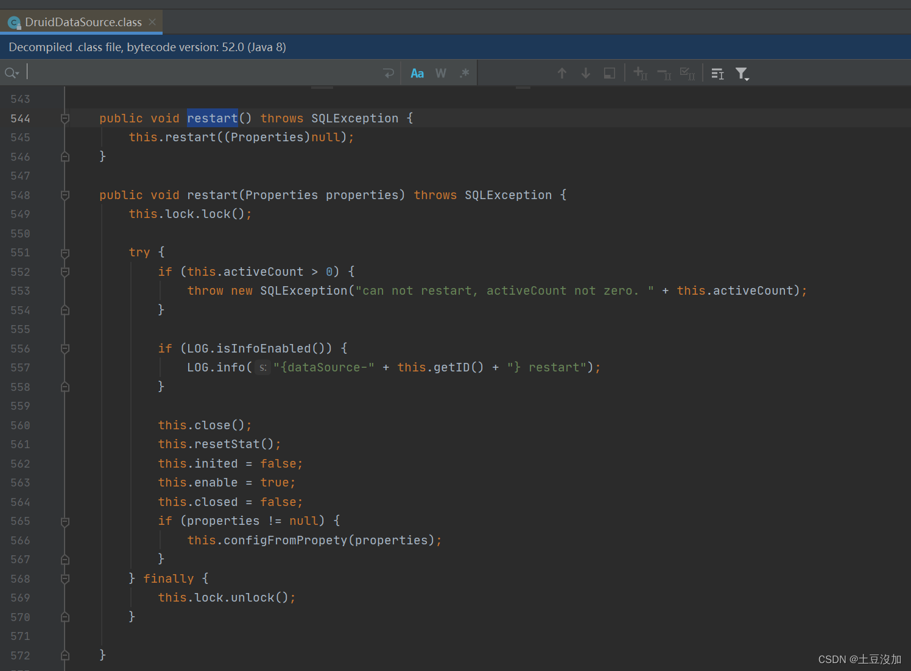Click the fold end marker at line 572
911x671 pixels.
pyautogui.click(x=65, y=655)
